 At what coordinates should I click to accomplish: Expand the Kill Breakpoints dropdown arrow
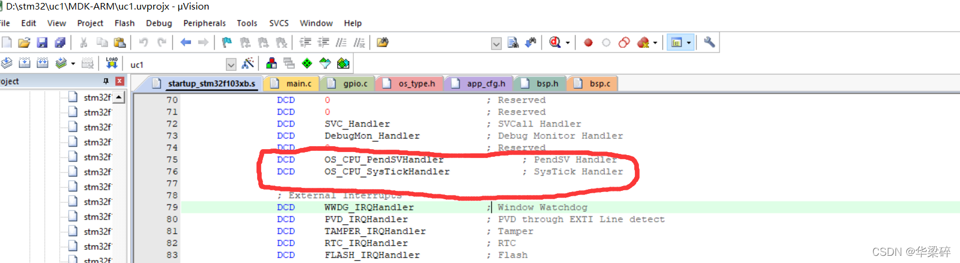[655, 43]
